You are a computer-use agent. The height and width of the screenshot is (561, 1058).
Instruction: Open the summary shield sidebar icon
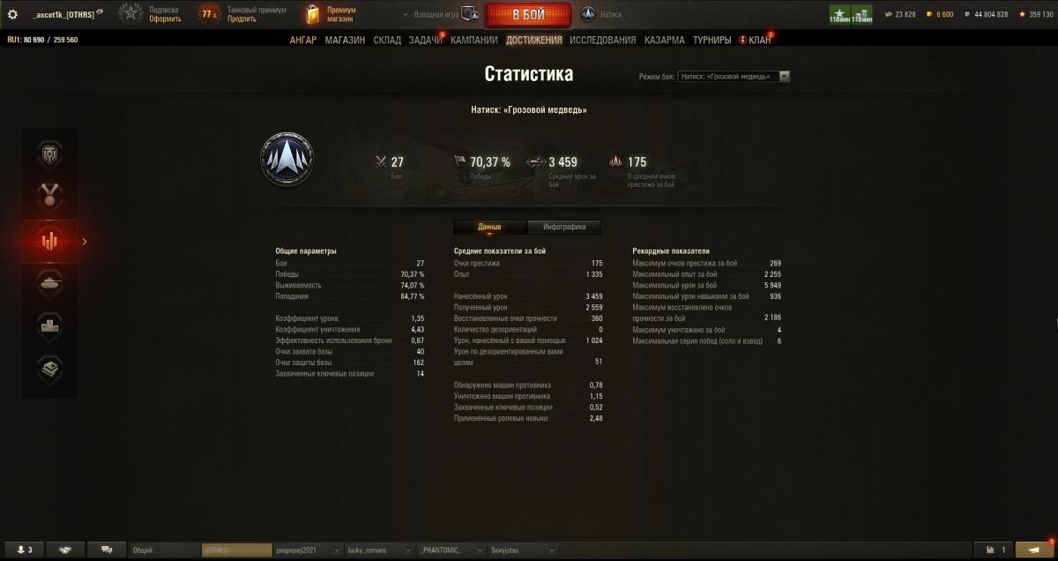49,153
